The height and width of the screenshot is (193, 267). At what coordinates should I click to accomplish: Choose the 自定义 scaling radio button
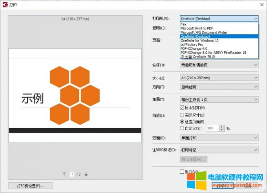tap(182, 128)
